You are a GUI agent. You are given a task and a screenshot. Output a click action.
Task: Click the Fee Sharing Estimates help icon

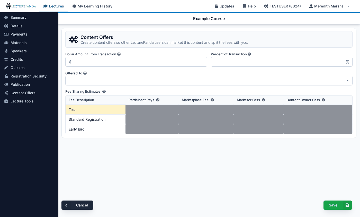(x=104, y=91)
